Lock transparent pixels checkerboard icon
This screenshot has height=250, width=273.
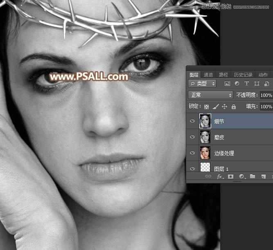coord(206,107)
